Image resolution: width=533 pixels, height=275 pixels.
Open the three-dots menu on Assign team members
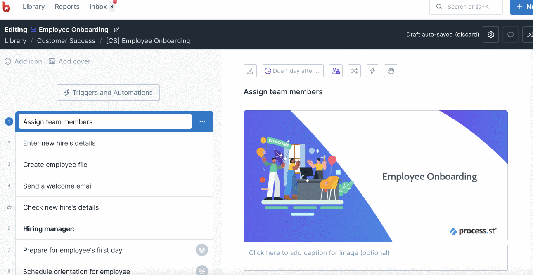point(202,121)
